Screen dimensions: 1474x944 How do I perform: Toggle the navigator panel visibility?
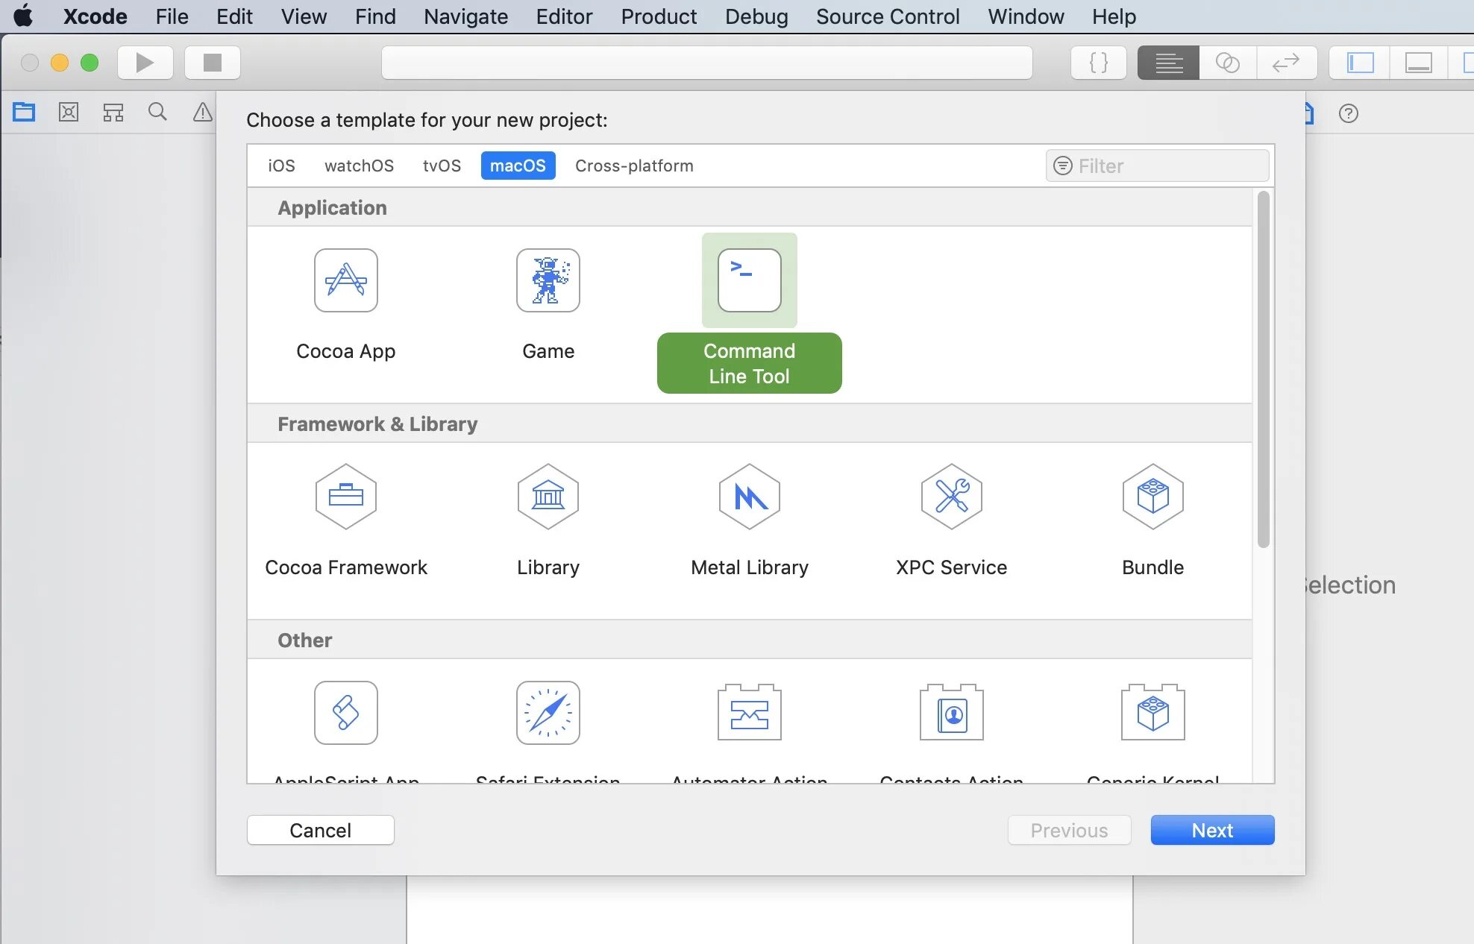1360,63
